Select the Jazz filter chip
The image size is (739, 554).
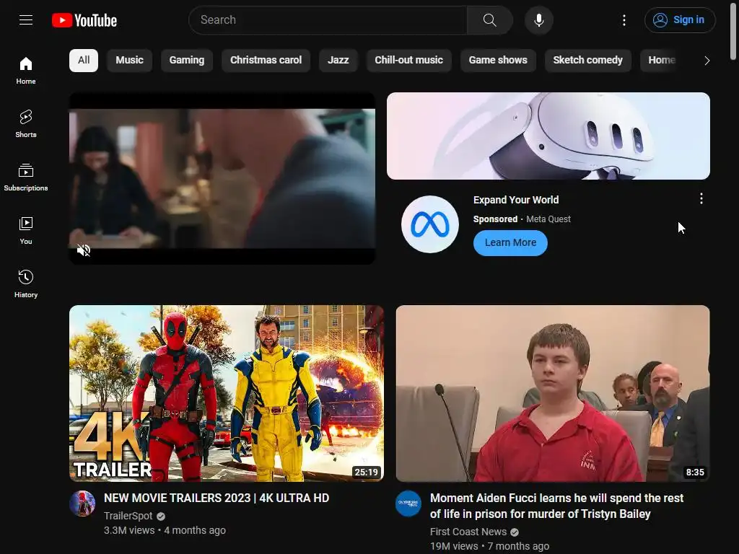[338, 61]
